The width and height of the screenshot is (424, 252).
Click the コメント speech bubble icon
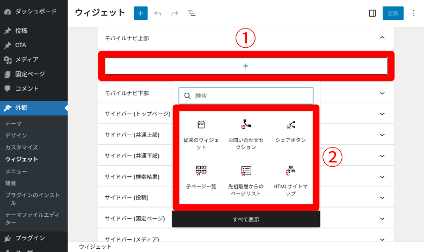tap(8, 88)
